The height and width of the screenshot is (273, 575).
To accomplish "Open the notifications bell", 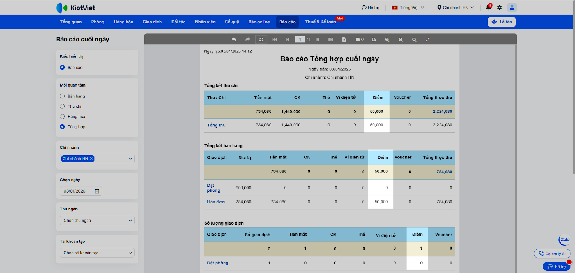I will tap(488, 7).
